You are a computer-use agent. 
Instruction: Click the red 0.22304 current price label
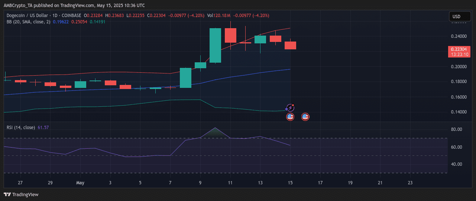click(x=459, y=52)
